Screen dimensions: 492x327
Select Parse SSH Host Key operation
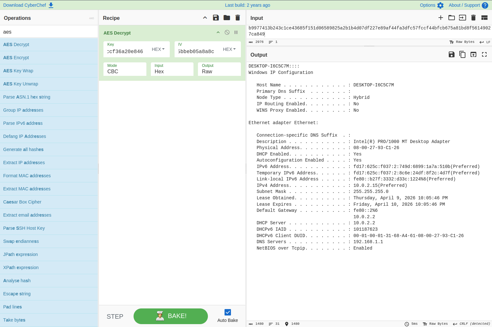click(49, 228)
